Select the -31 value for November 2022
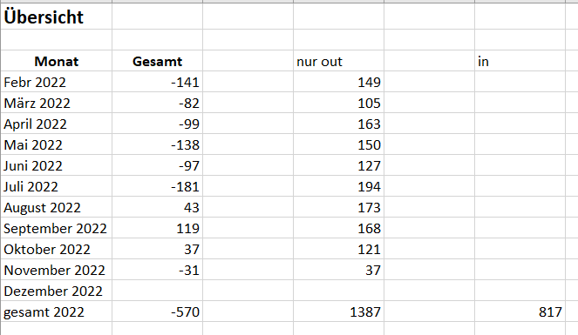Screen dimensions: 578x335 coord(158,271)
